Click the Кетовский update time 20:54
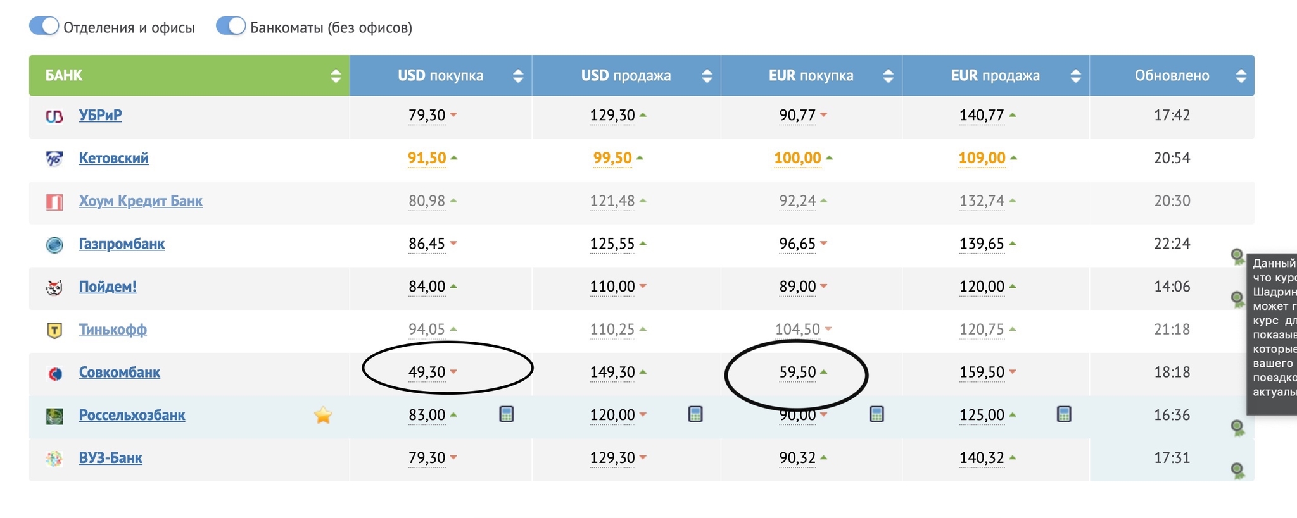Image resolution: width=1297 pixels, height=518 pixels. point(1172,158)
